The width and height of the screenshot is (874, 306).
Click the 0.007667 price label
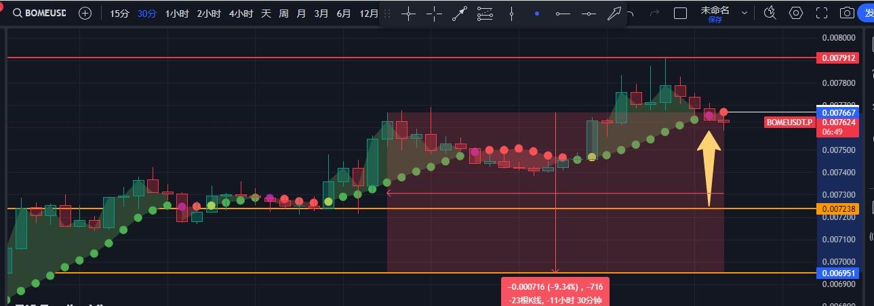(x=839, y=112)
